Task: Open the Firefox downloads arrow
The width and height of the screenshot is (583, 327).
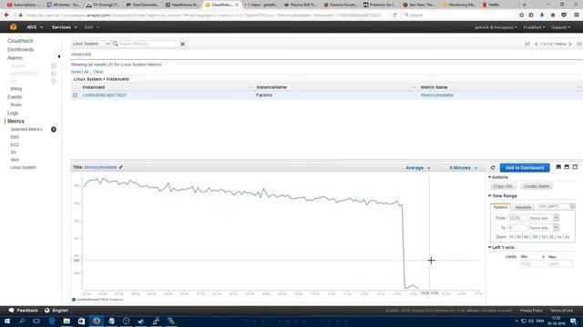Action: (542, 15)
